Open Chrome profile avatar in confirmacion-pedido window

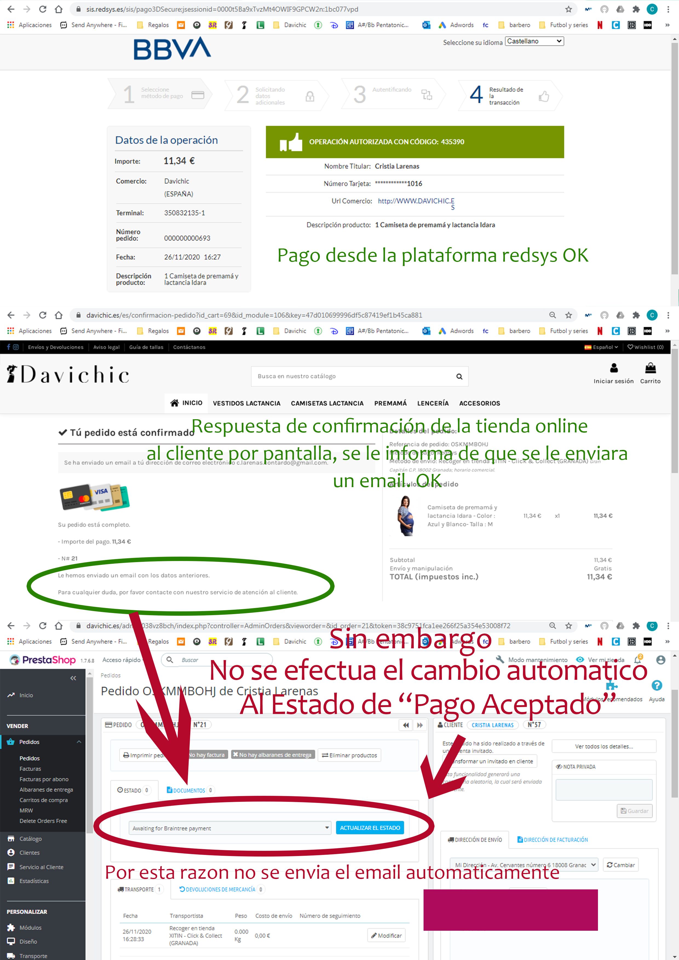(x=652, y=315)
